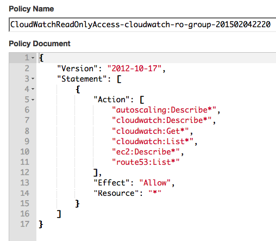This screenshot has height=241, width=276.
Task: Click the "route53:List*" action entry
Action: [x=146, y=162]
